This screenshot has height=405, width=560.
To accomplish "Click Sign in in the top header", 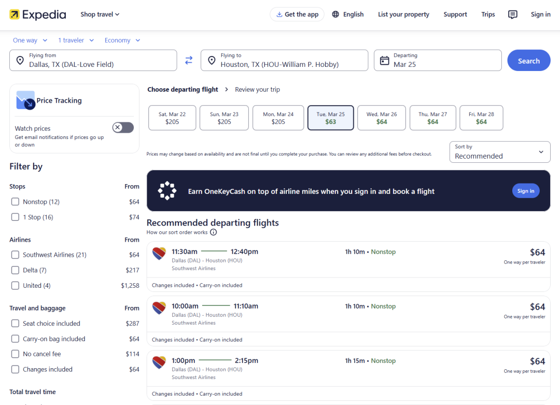I will coord(540,15).
